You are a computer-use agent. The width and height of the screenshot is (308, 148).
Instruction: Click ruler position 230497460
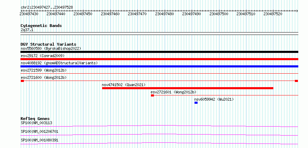coord(110,14)
